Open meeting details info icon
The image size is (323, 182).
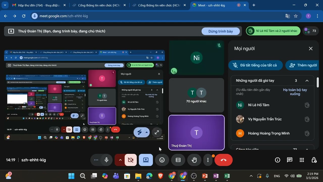278,160
